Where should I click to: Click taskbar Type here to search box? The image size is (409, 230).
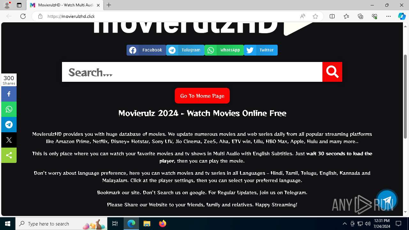(x=62, y=224)
